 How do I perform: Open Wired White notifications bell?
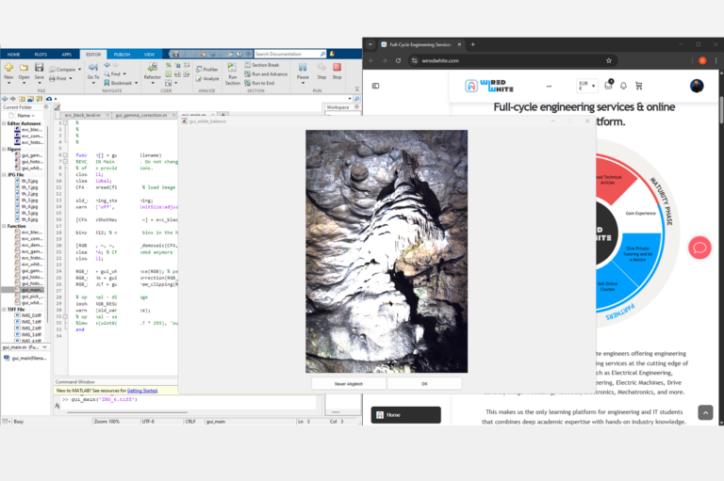click(x=623, y=86)
